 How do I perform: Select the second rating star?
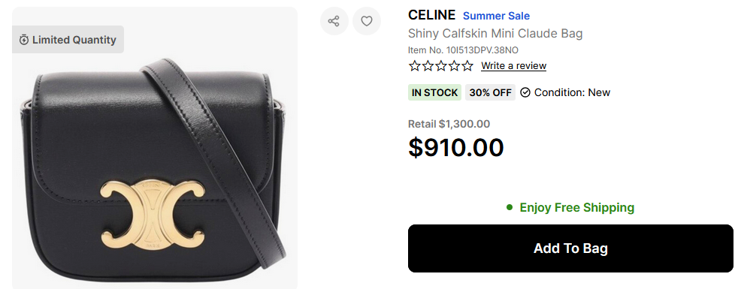(x=428, y=66)
